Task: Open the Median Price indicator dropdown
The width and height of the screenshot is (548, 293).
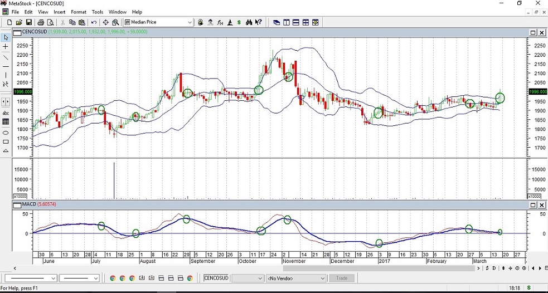Action: point(190,22)
